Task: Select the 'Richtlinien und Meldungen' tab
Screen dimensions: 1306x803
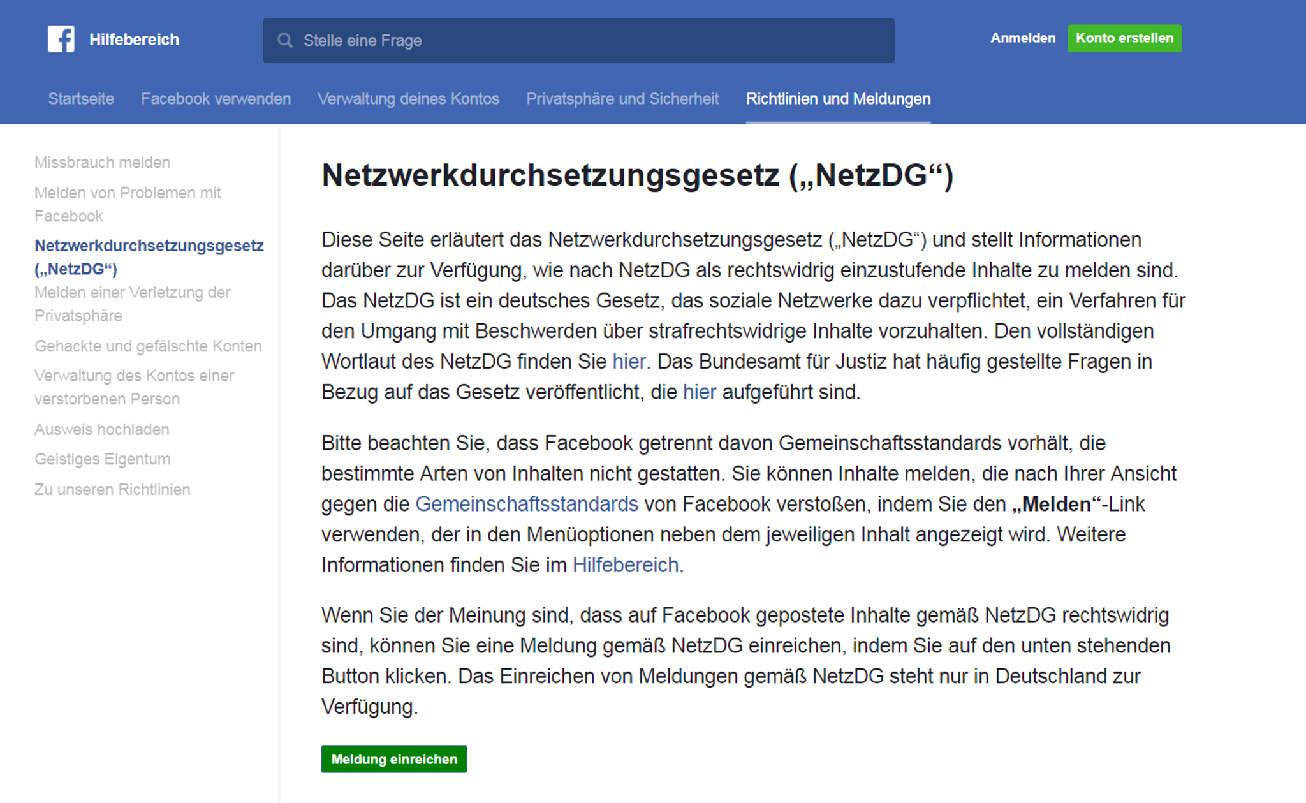Action: (x=838, y=99)
